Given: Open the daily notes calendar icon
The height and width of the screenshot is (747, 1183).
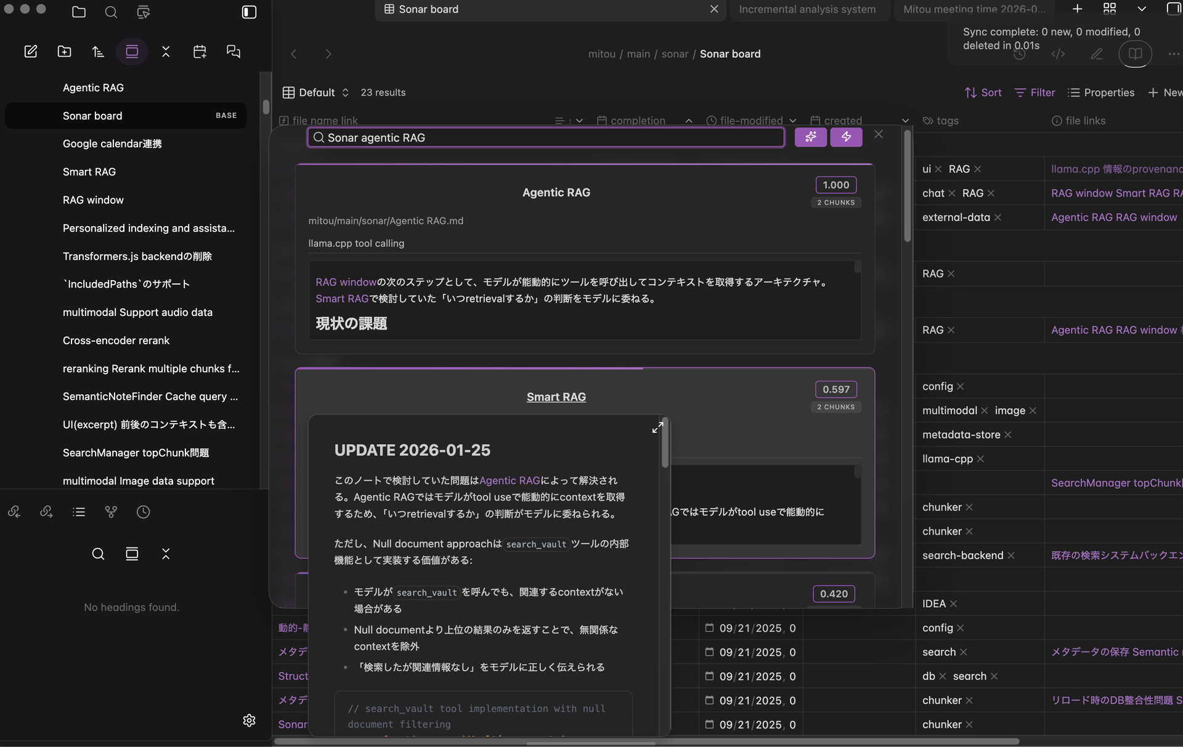Looking at the screenshot, I should point(200,52).
